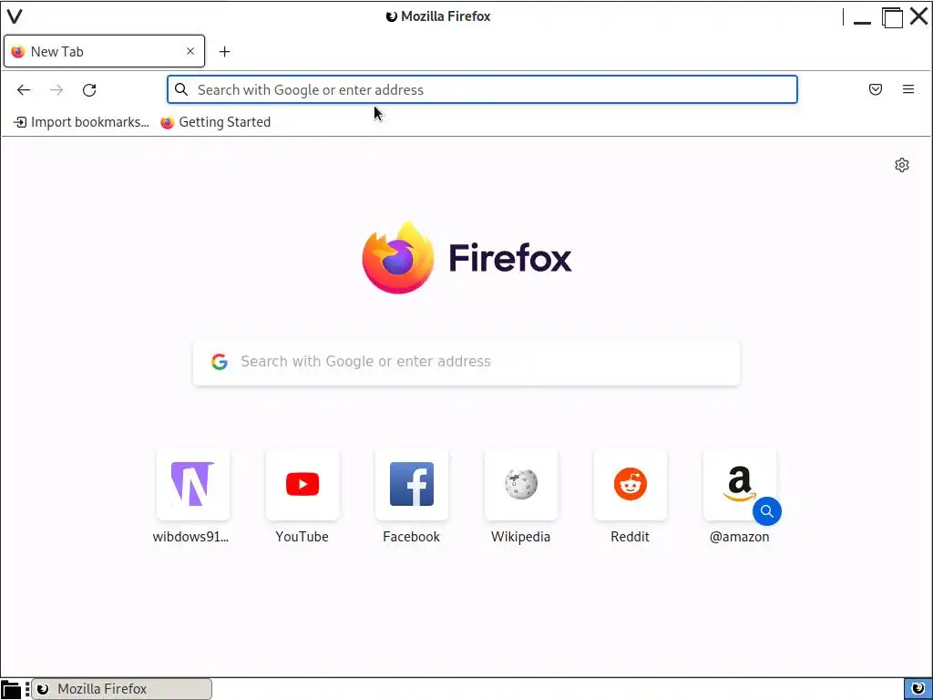Click the Reddit label text
The height and width of the screenshot is (700, 933).
pyautogui.click(x=630, y=537)
